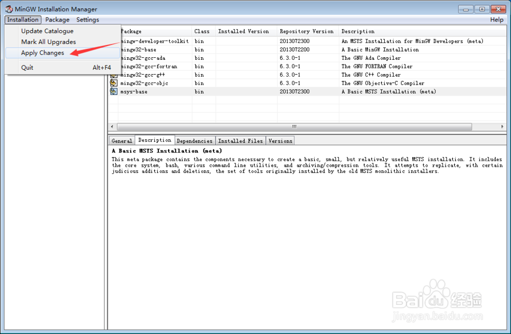Click 'bin' class cell in mingw32-gcc-fortran row
Viewport: 511px width, 334px height.
click(x=199, y=66)
